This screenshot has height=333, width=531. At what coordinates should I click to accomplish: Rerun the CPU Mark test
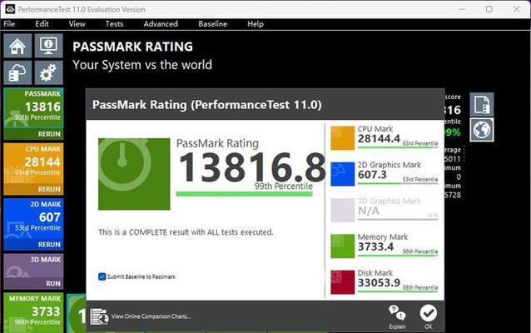(49, 189)
